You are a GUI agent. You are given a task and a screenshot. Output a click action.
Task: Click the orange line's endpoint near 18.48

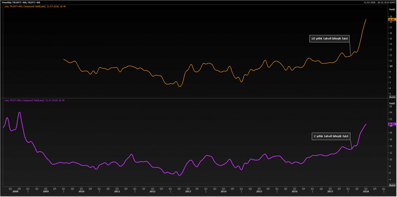[366, 19]
